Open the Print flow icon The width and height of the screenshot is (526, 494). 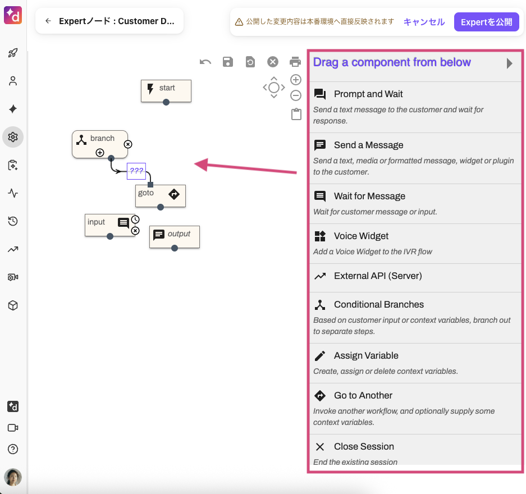click(296, 62)
